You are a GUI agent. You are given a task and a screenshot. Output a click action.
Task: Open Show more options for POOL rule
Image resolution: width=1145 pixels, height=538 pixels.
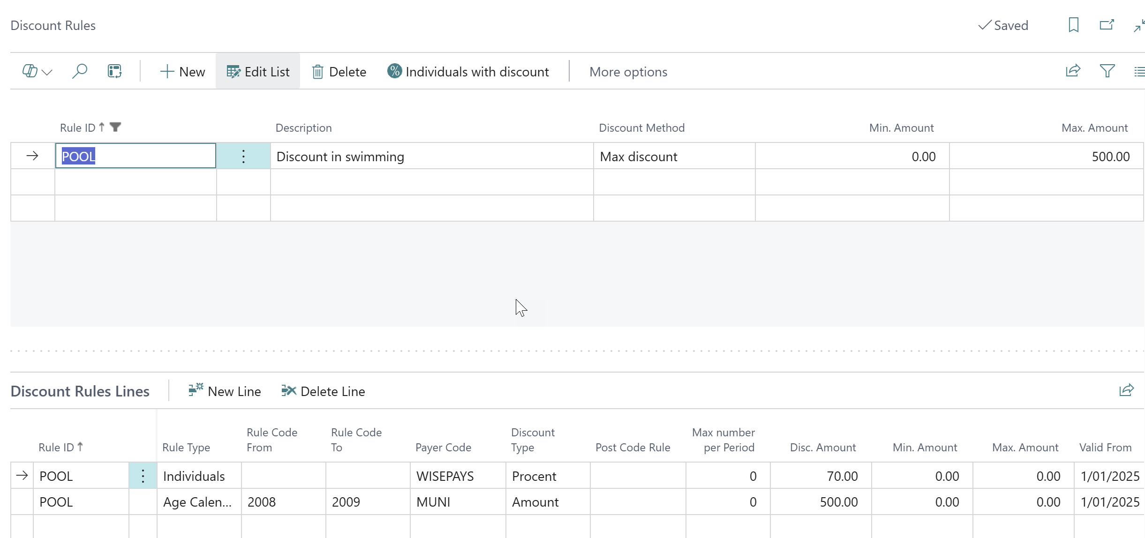(x=243, y=156)
